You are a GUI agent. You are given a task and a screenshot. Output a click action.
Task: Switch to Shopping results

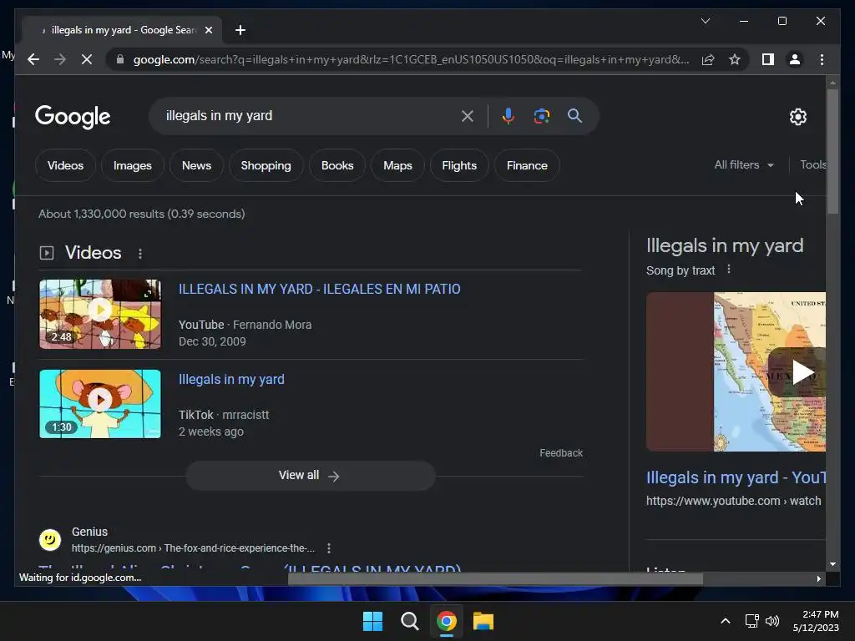[266, 165]
